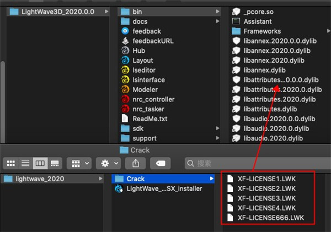The height and width of the screenshot is (232, 331).
Task: Expand the LightWave3D_2020.0.0 folder arrow
Action: tap(106, 12)
